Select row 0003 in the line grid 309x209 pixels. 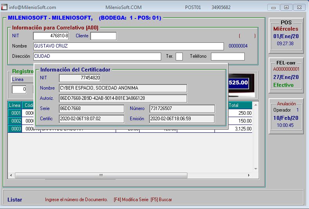coord(15,129)
